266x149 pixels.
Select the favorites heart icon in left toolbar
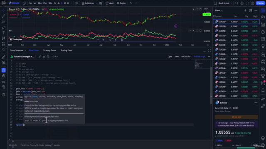(4, 50)
